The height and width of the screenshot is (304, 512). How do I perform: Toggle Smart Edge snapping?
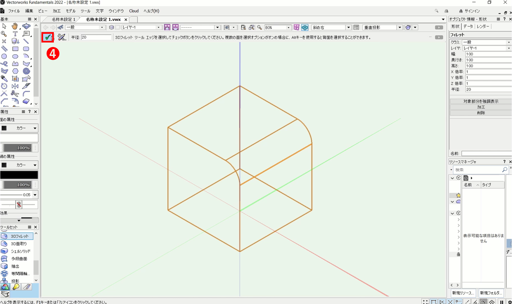[x=475, y=301]
